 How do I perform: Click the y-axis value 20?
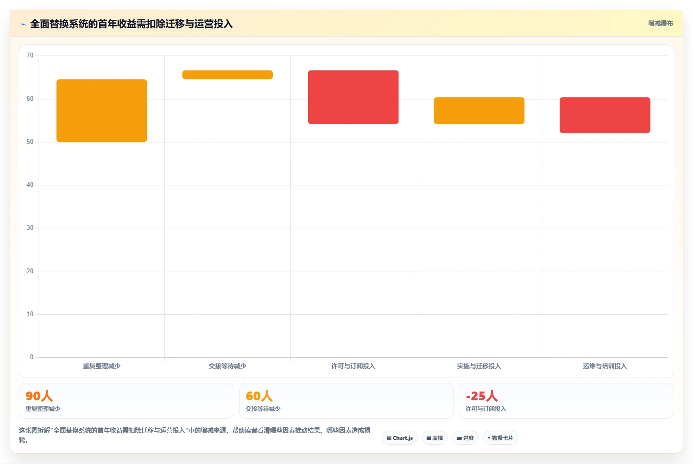click(x=30, y=271)
